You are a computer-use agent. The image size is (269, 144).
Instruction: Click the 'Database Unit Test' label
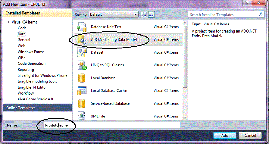(106, 27)
